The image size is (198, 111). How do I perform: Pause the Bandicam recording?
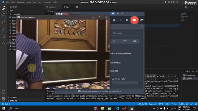[127, 20]
